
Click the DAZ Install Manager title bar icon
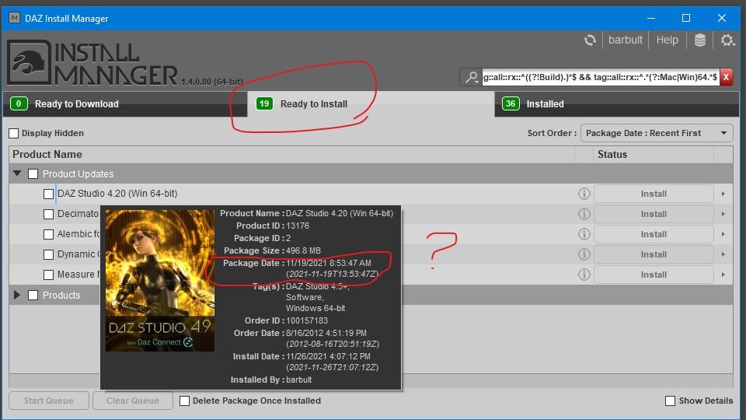click(x=14, y=18)
